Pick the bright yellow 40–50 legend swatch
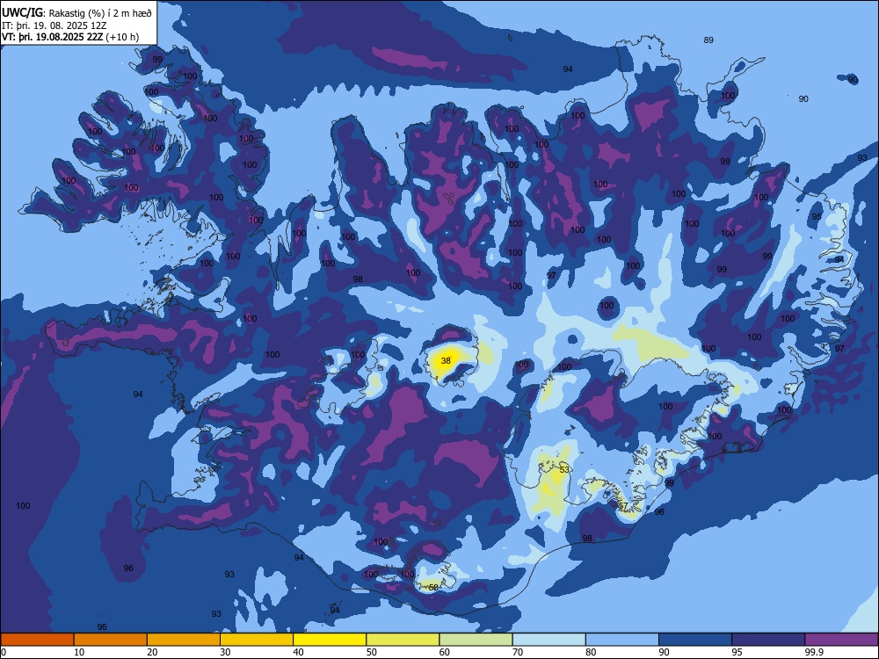879x659 pixels. [330, 640]
